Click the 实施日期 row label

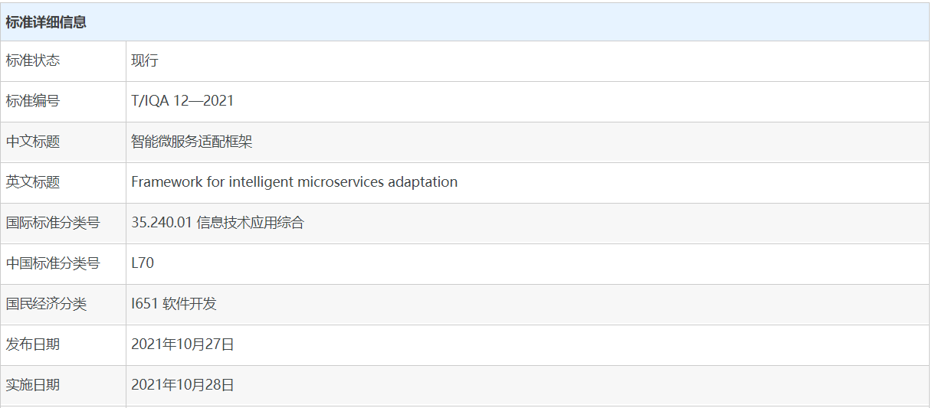point(33,385)
